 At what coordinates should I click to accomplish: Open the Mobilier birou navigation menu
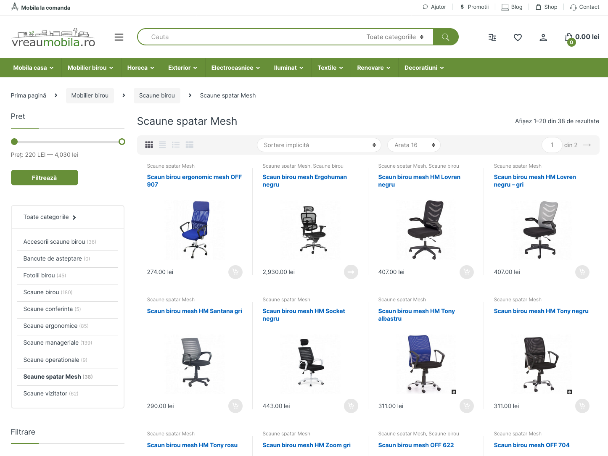coord(90,68)
